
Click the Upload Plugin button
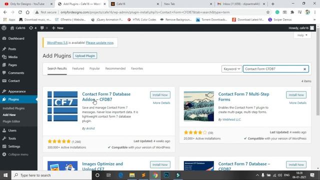pyautogui.click(x=85, y=55)
